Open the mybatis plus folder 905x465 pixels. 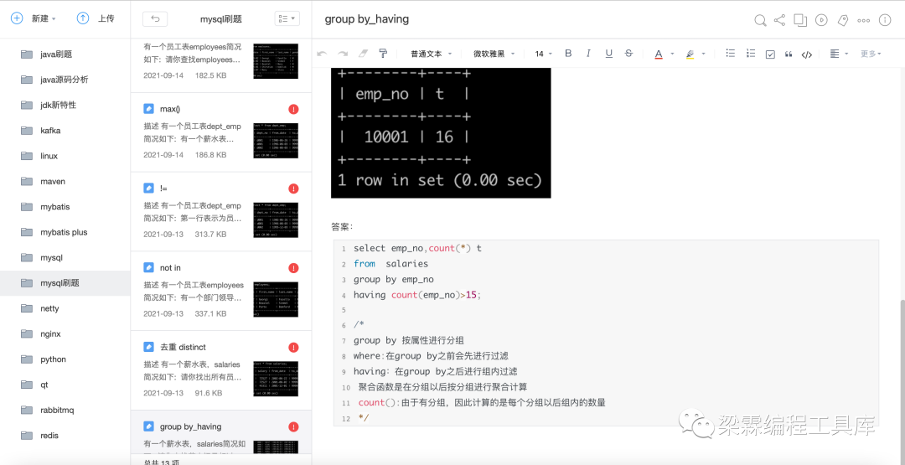pyautogui.click(x=65, y=232)
